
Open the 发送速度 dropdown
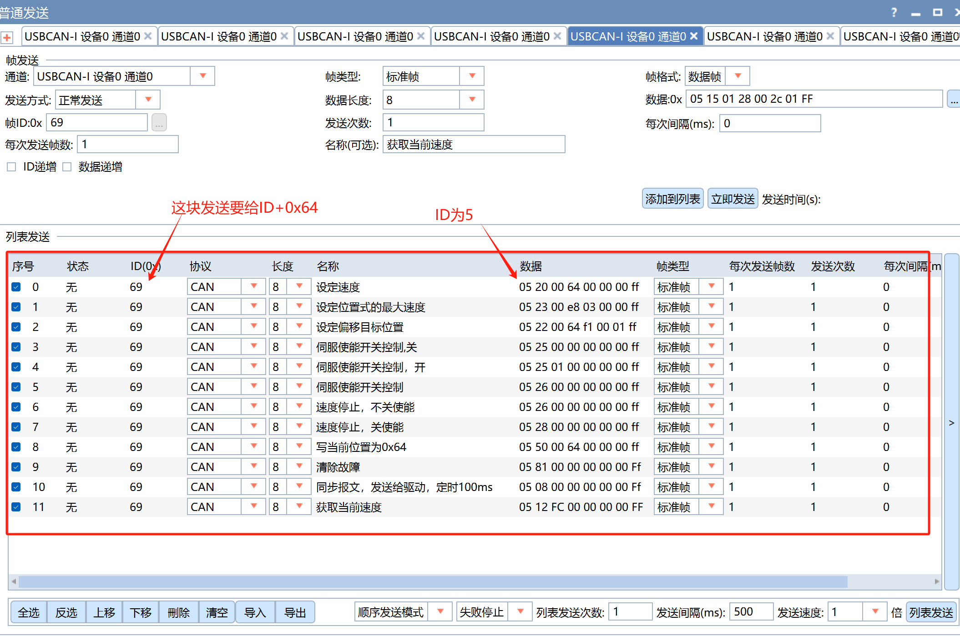[x=875, y=612]
